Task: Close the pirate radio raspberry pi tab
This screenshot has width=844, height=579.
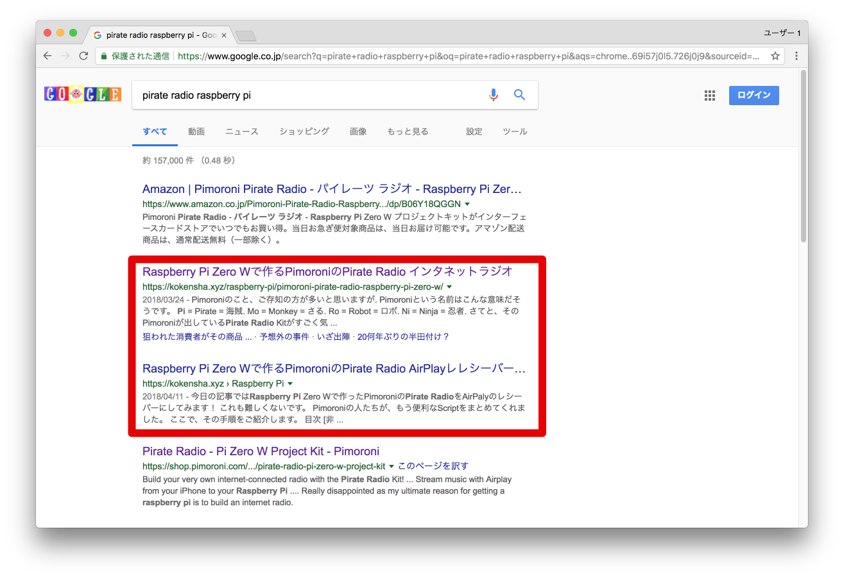Action: click(223, 35)
